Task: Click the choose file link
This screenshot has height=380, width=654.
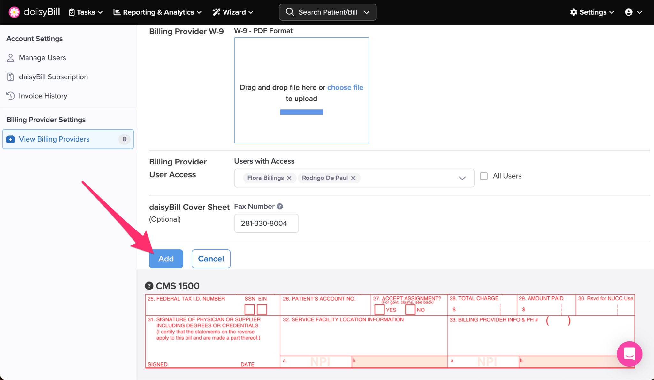Action: pos(345,87)
